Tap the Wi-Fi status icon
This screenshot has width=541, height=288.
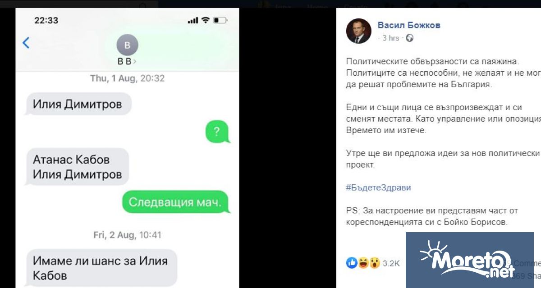pos(206,20)
